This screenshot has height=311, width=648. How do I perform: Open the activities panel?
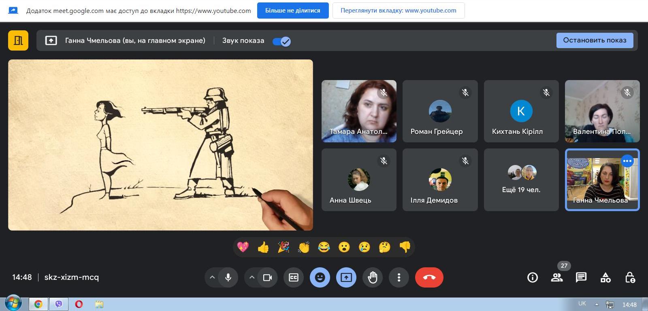click(x=605, y=277)
